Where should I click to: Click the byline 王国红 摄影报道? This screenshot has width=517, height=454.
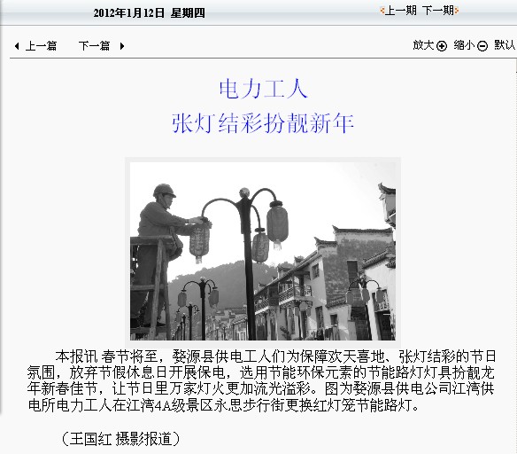coord(120,439)
